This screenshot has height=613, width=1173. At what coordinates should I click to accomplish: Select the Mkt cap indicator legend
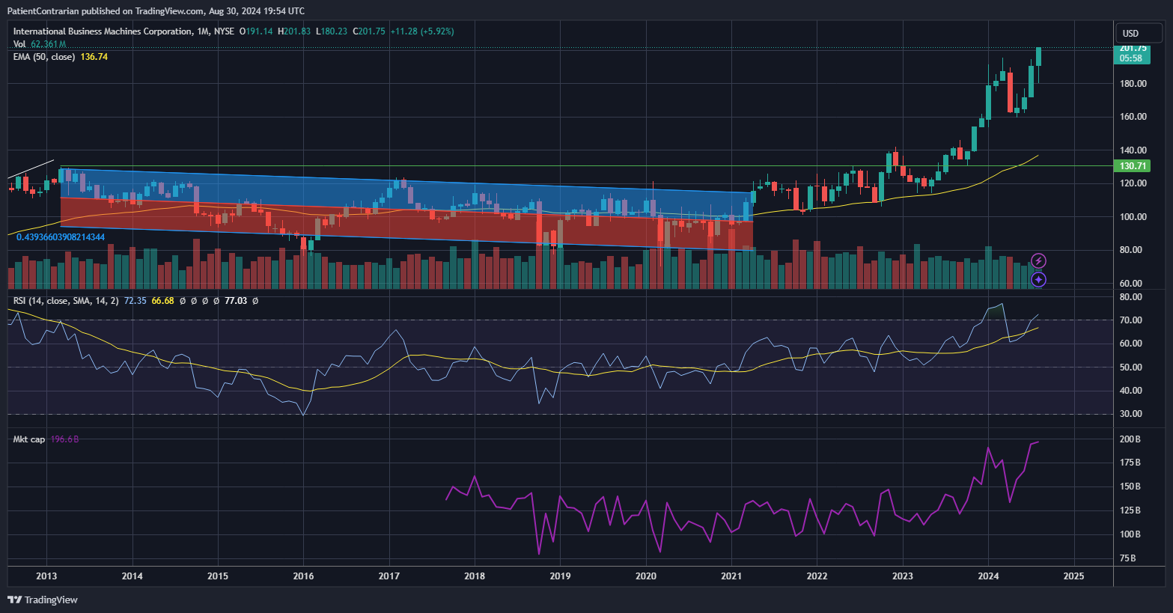(29, 439)
